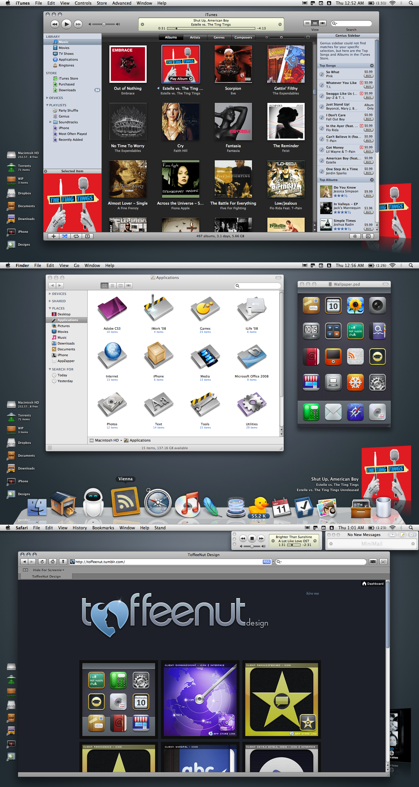Adjust the album artwork size slider
The height and width of the screenshot is (787, 419).
pos(287,38)
